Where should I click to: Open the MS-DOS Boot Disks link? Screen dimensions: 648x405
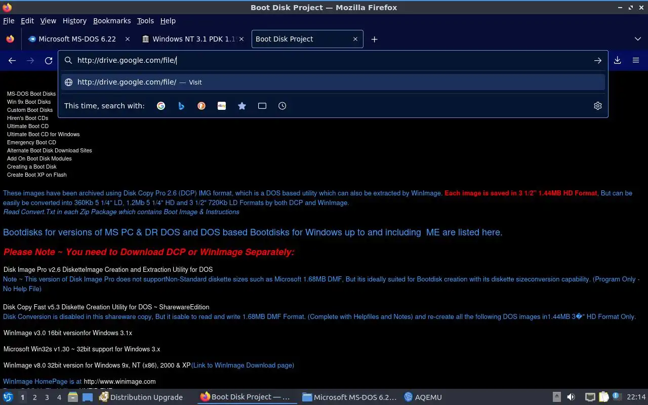point(31,94)
